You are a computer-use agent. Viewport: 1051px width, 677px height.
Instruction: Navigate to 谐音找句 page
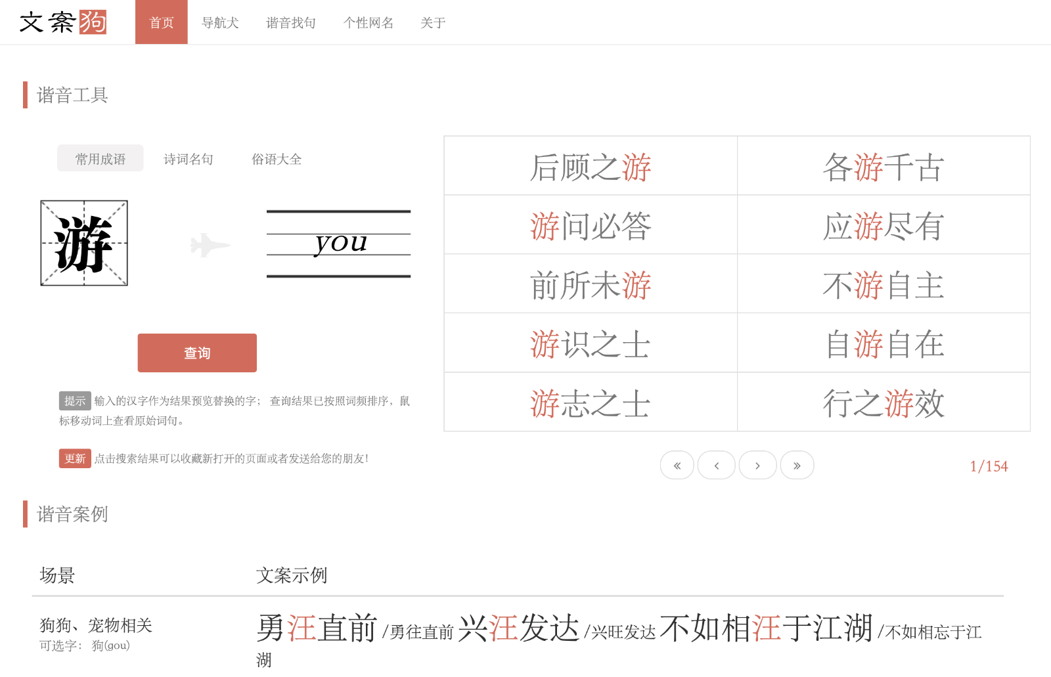(290, 23)
